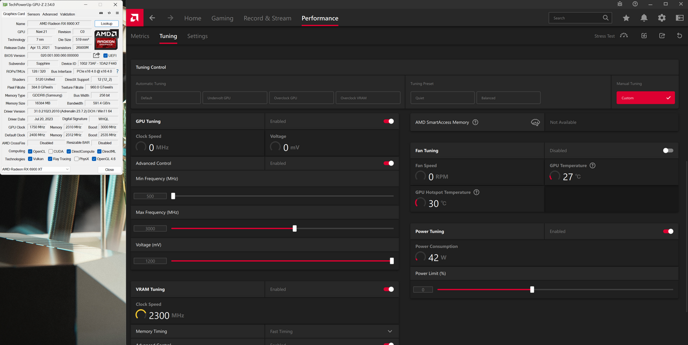Open the favorites star icon
The height and width of the screenshot is (345, 688).
tap(626, 18)
